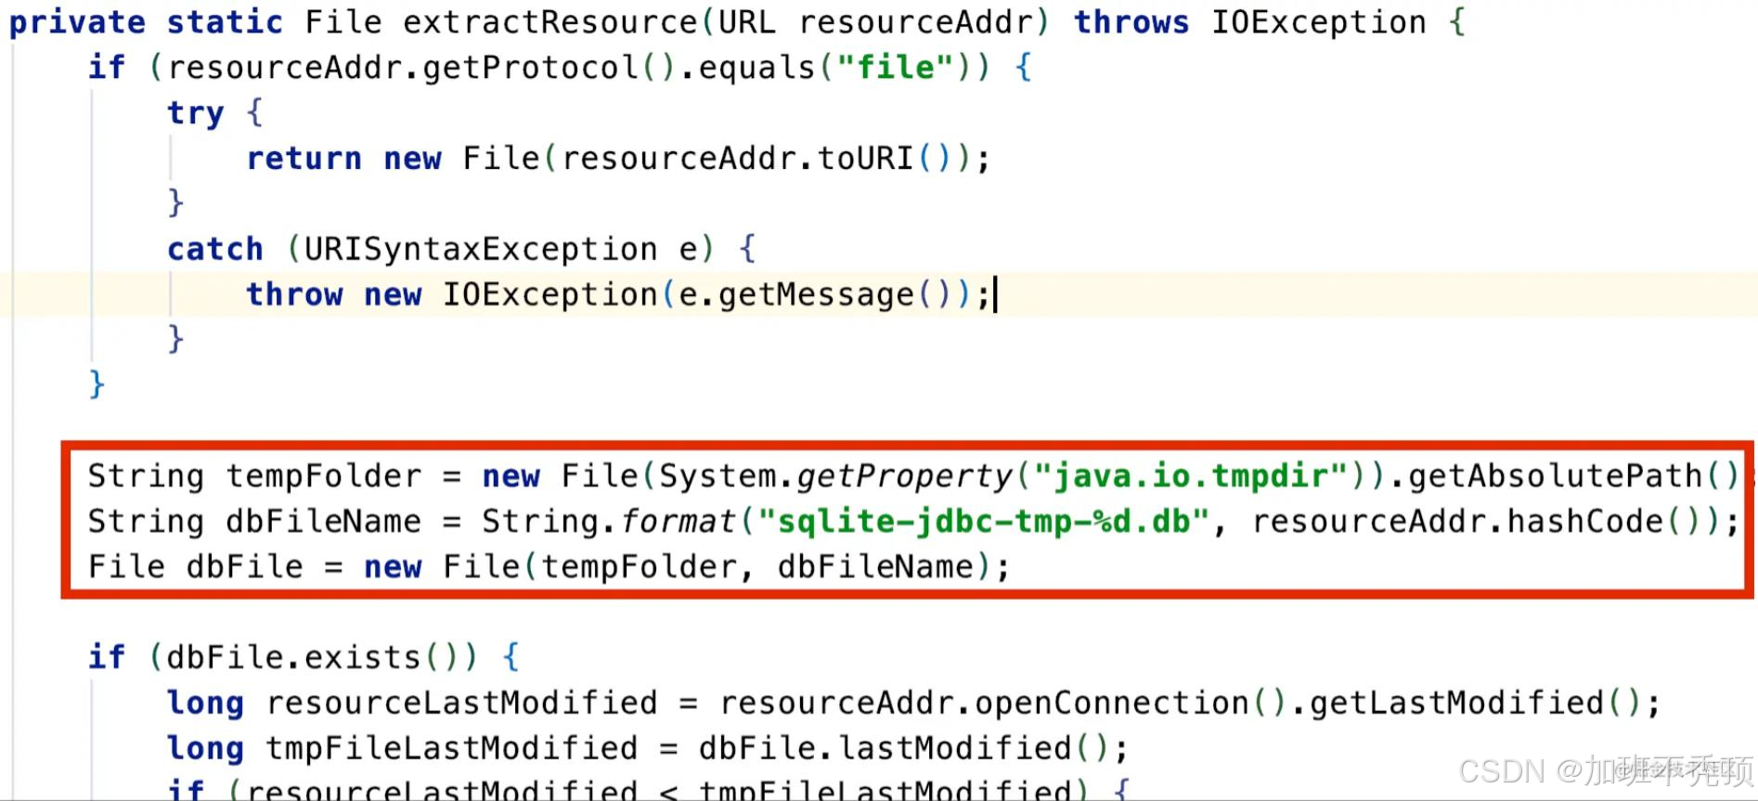This screenshot has width=1758, height=801.
Task: Click the throws keyword in method signature
Action: [1131, 21]
